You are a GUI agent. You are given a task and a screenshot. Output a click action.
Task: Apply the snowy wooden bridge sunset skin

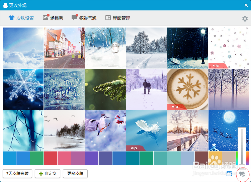click(x=188, y=131)
